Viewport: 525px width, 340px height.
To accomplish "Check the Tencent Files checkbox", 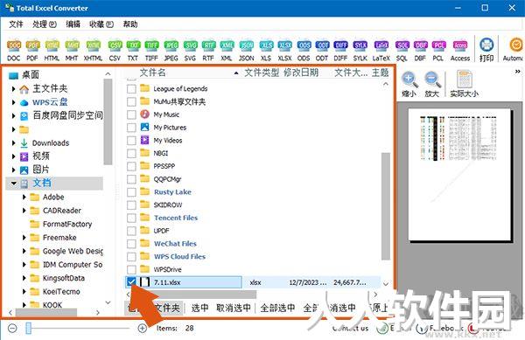I will point(131,218).
